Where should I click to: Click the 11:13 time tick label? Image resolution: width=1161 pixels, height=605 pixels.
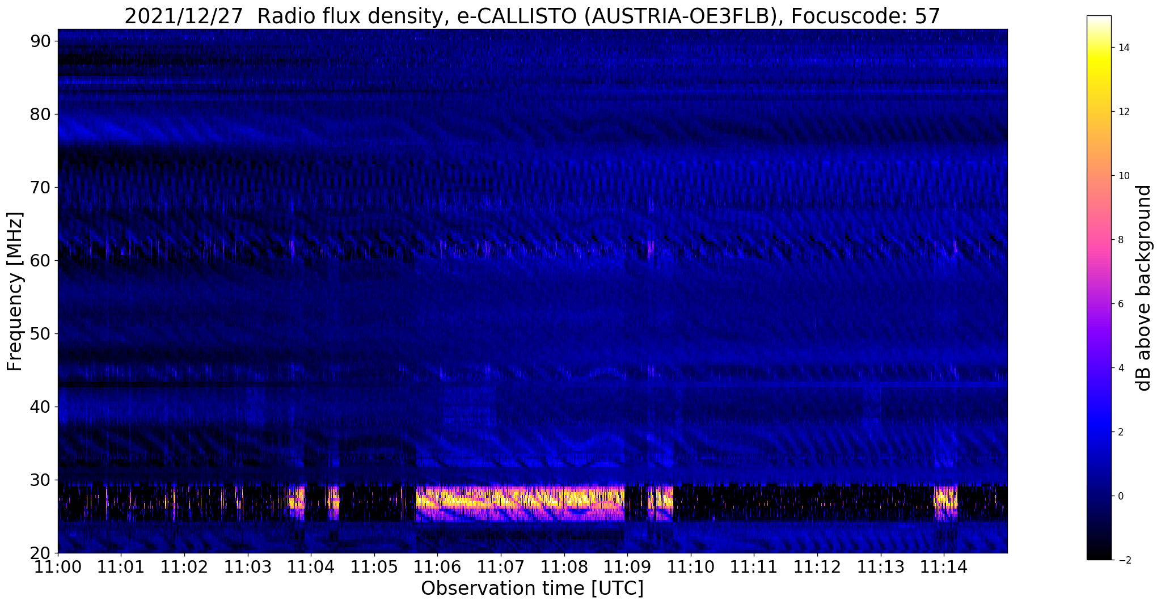881,566
